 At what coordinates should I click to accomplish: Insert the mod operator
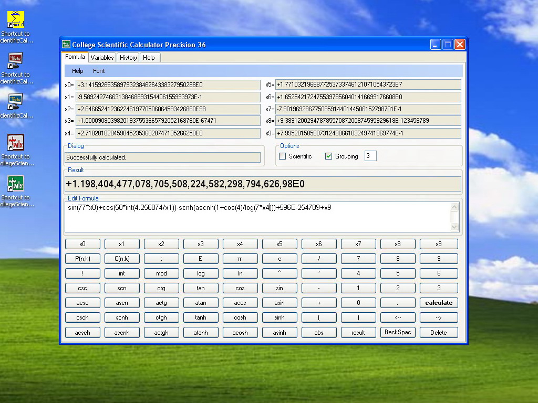[x=161, y=273]
